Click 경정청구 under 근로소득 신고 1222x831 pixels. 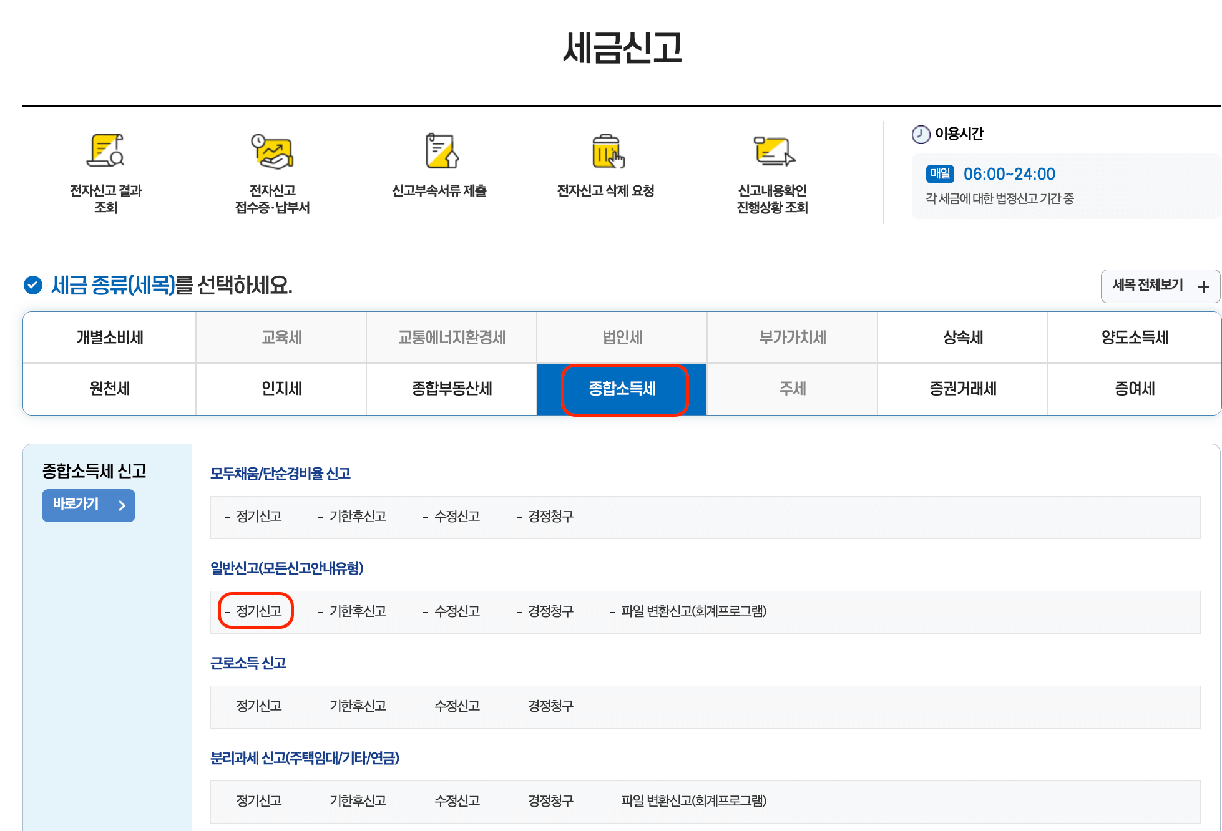550,706
